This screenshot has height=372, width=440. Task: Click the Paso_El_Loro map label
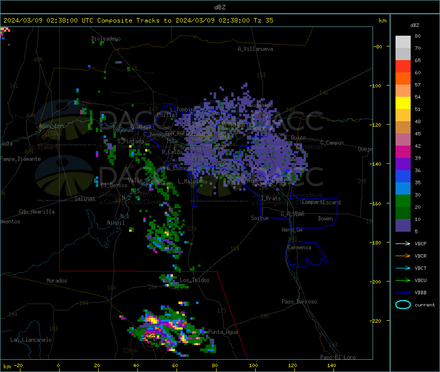click(338, 357)
